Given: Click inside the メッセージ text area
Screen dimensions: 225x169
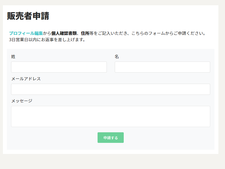Looking at the screenshot, I should [111, 116].
